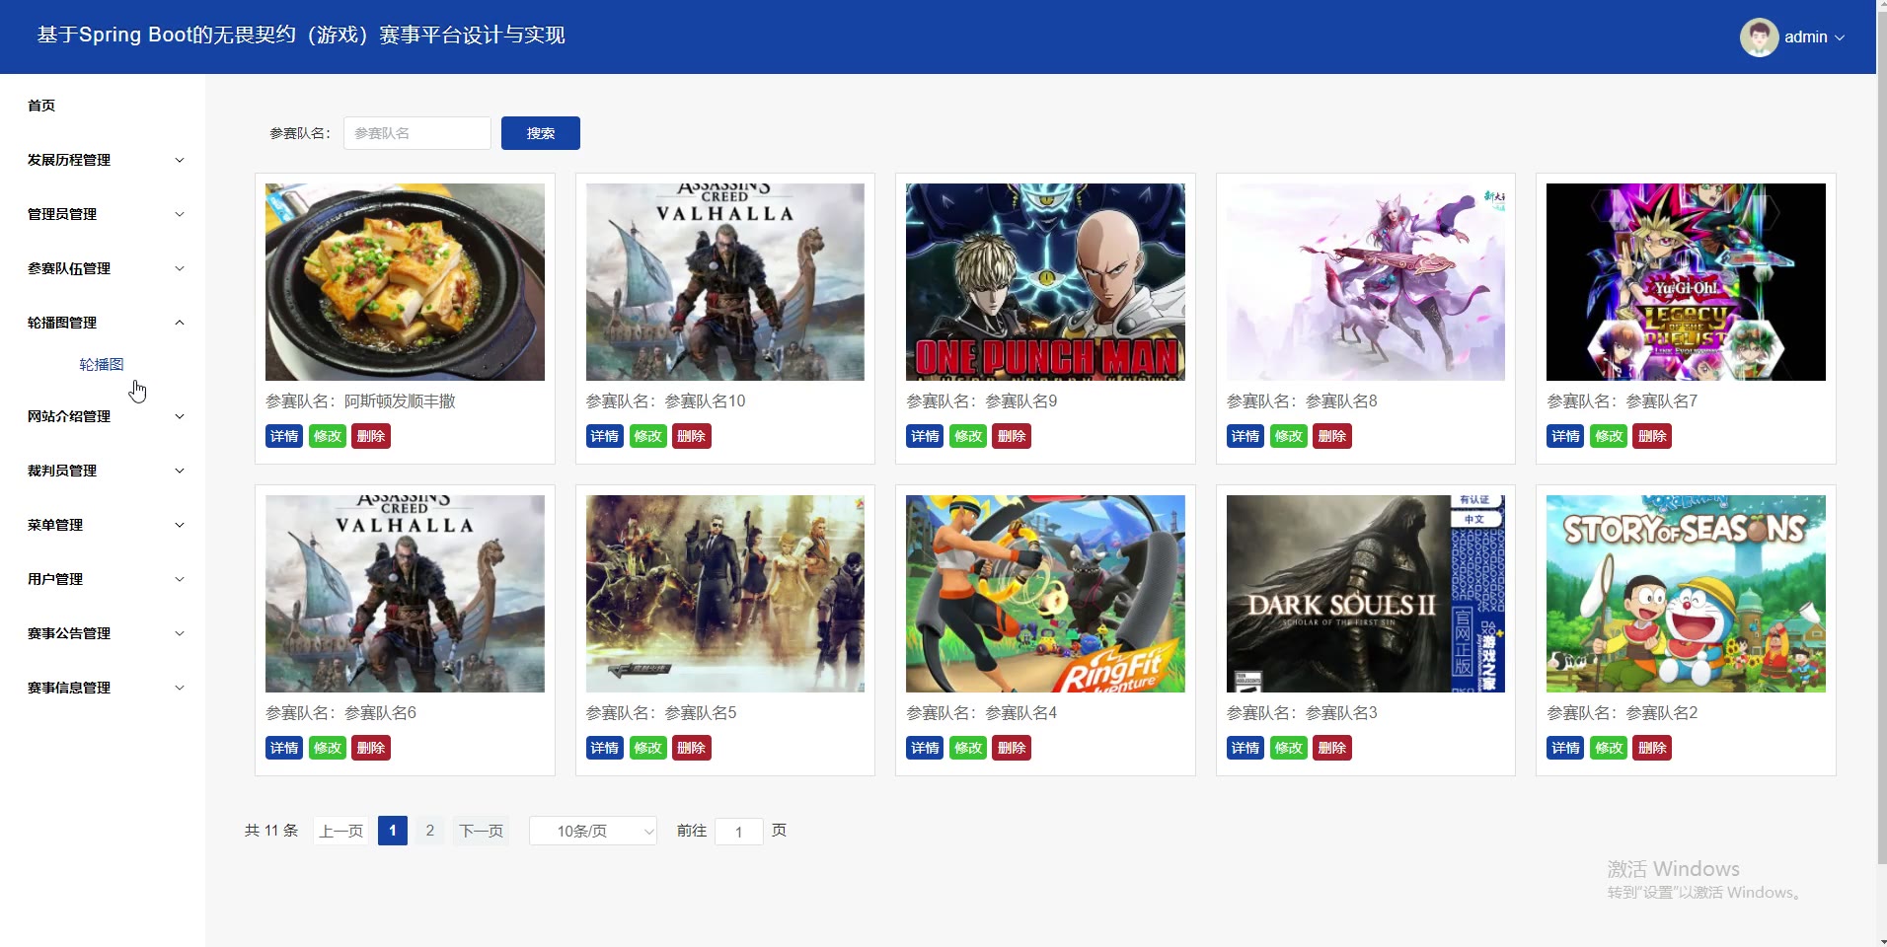Open the 赛事公告管理 menu
The image size is (1887, 947).
click(105, 633)
